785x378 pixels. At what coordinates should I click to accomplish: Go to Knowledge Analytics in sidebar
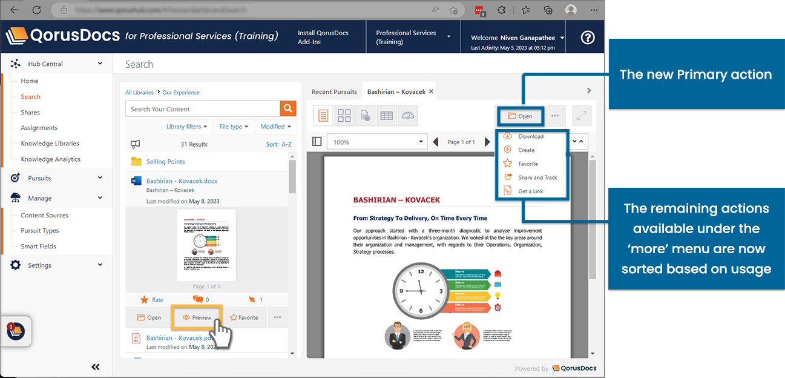pos(51,159)
